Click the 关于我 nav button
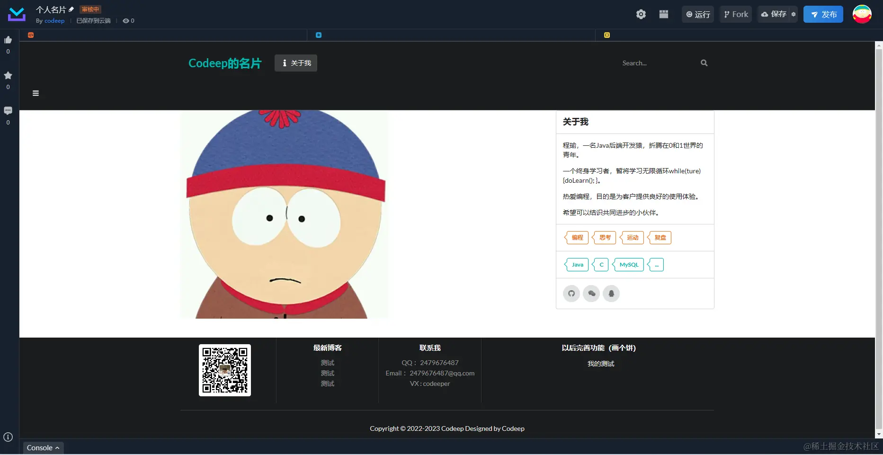Screen dimensions: 883x455 click(296, 63)
